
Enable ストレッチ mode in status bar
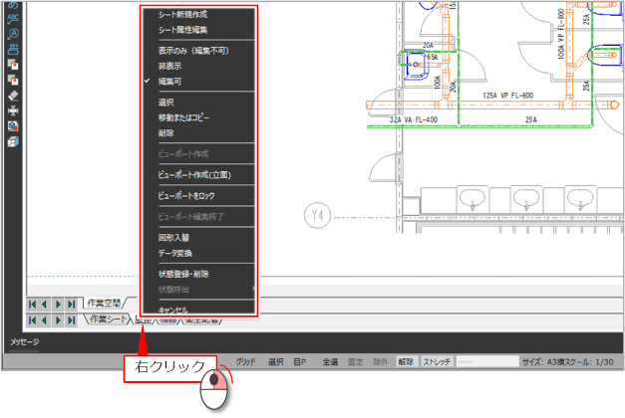tap(437, 362)
